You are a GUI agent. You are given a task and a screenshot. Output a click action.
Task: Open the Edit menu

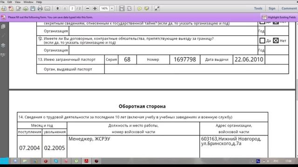click(x=9, y=2)
